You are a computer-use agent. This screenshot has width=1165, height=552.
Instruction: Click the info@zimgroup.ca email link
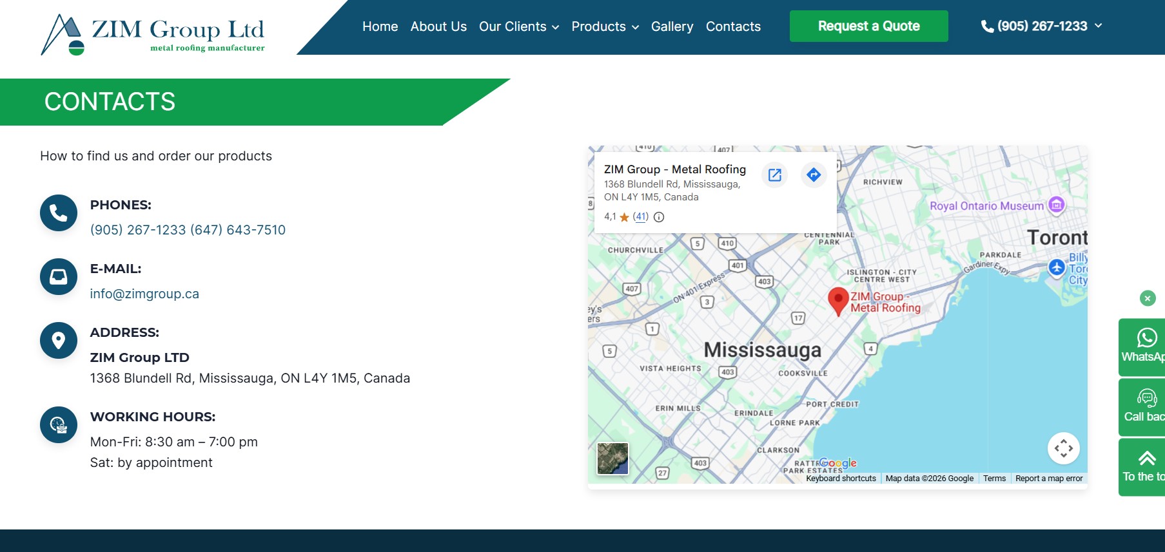[144, 294]
